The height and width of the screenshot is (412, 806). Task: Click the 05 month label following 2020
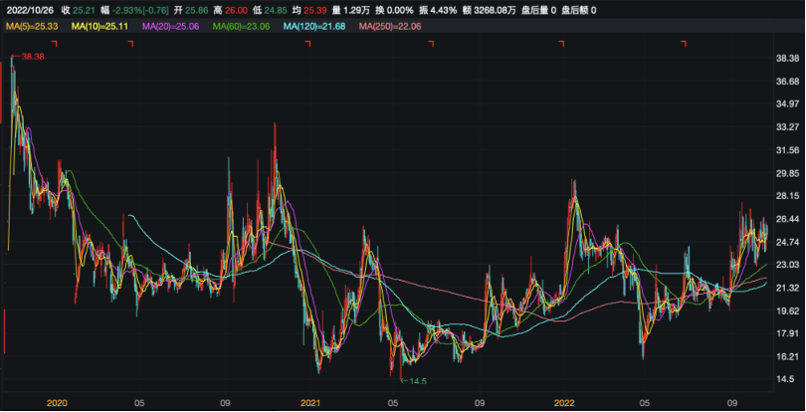[x=140, y=403]
